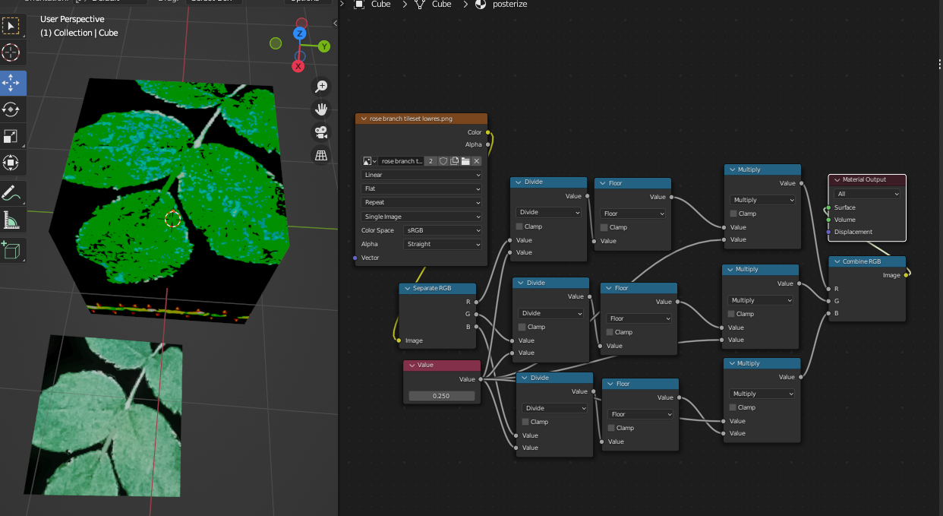Image resolution: width=943 pixels, height=516 pixels.
Task: Switch perspective/orthographic with the grid icon
Action: (x=321, y=155)
